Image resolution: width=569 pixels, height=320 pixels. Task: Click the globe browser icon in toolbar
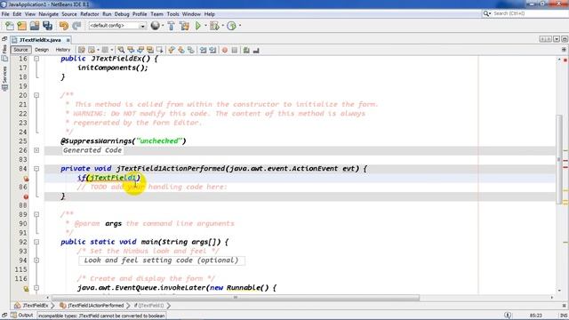(155, 26)
